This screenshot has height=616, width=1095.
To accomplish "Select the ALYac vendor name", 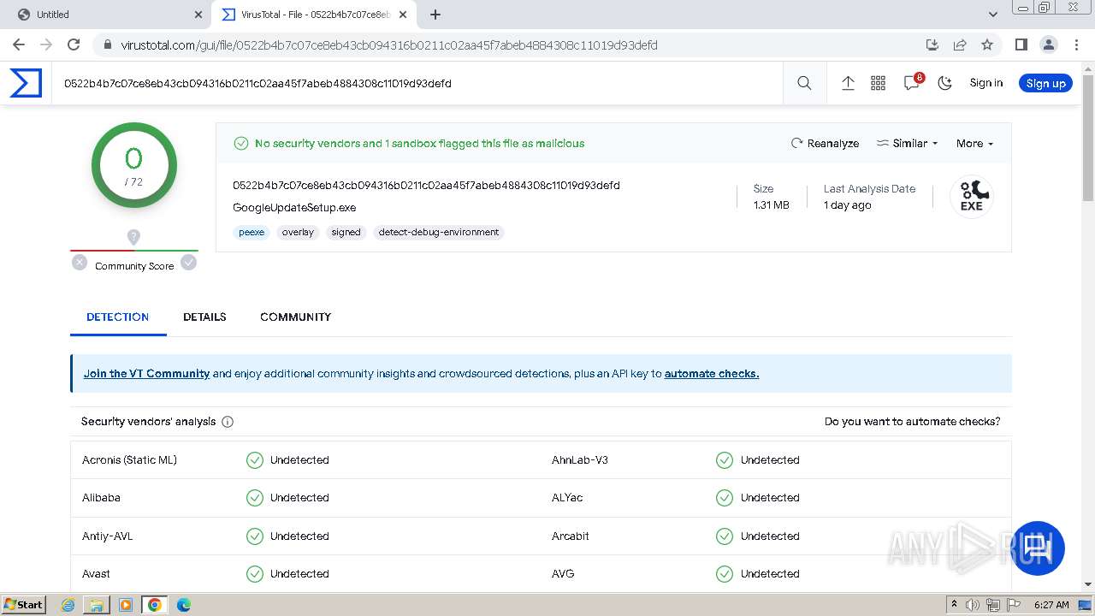I will click(x=569, y=498).
